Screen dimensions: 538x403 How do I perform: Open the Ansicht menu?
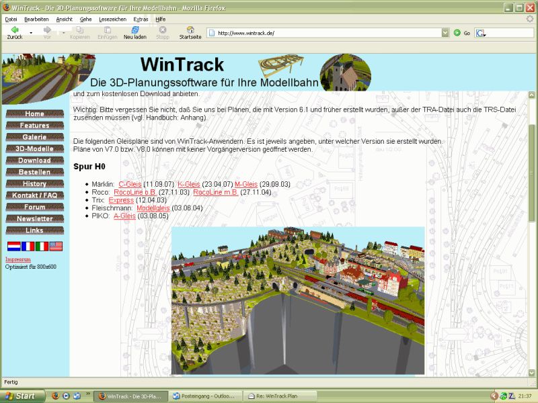tap(64, 19)
